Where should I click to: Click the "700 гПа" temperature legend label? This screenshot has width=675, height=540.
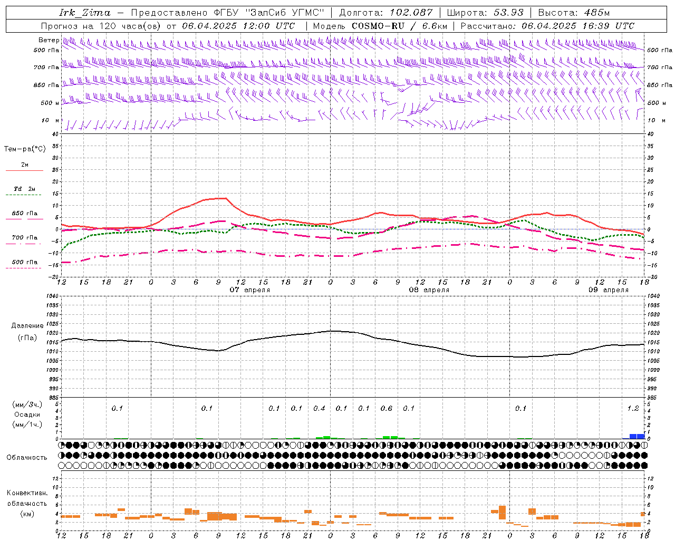pyautogui.click(x=25, y=238)
